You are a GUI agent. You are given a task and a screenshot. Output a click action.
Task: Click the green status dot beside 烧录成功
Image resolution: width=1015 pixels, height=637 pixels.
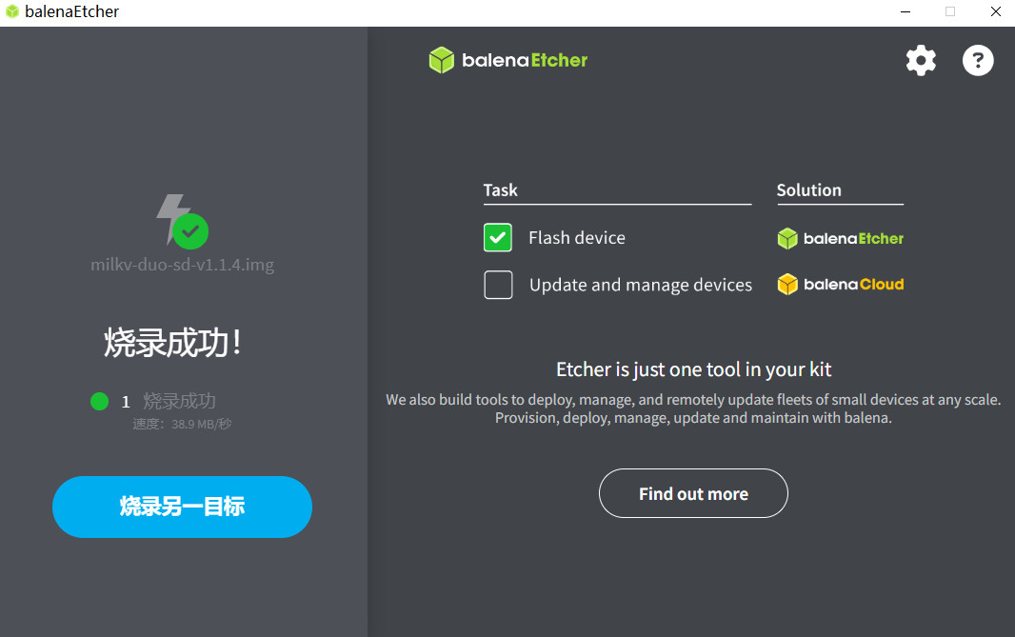(x=100, y=402)
